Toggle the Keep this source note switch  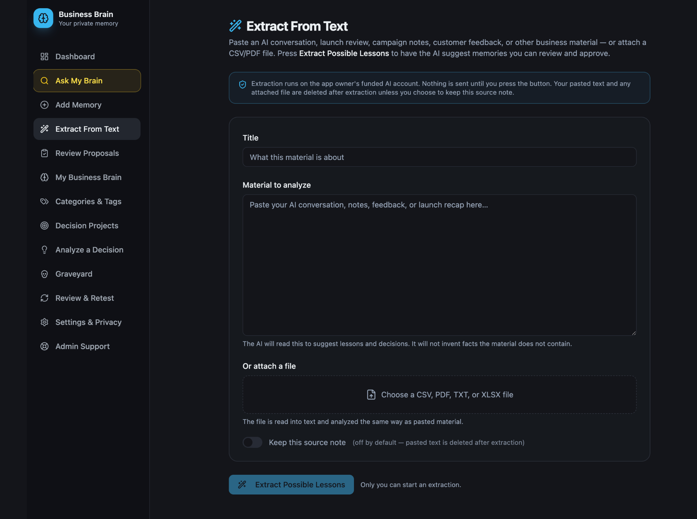[x=252, y=442]
